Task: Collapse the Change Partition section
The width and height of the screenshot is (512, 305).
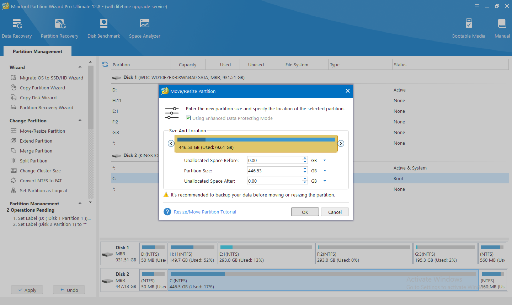Action: [x=80, y=121]
